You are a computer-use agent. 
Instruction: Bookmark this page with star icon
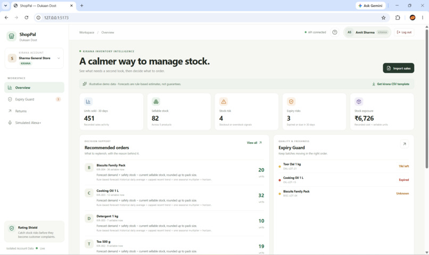click(x=383, y=18)
